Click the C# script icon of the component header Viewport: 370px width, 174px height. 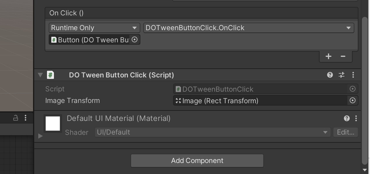50,75
